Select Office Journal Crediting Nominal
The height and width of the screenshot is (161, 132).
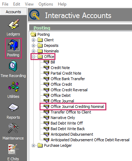77,107
